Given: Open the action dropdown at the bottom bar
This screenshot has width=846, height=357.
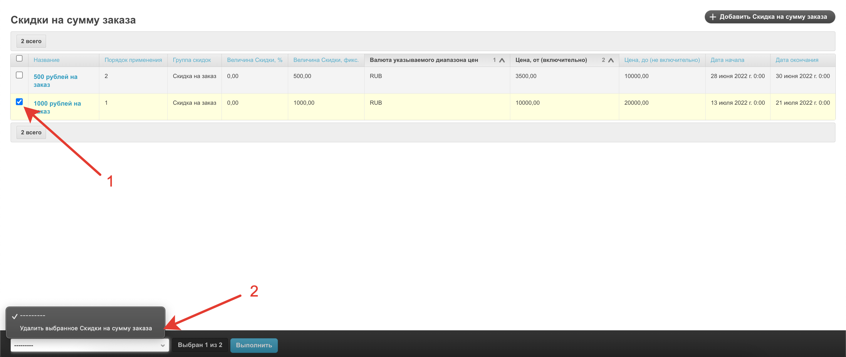Looking at the screenshot, I should (89, 345).
